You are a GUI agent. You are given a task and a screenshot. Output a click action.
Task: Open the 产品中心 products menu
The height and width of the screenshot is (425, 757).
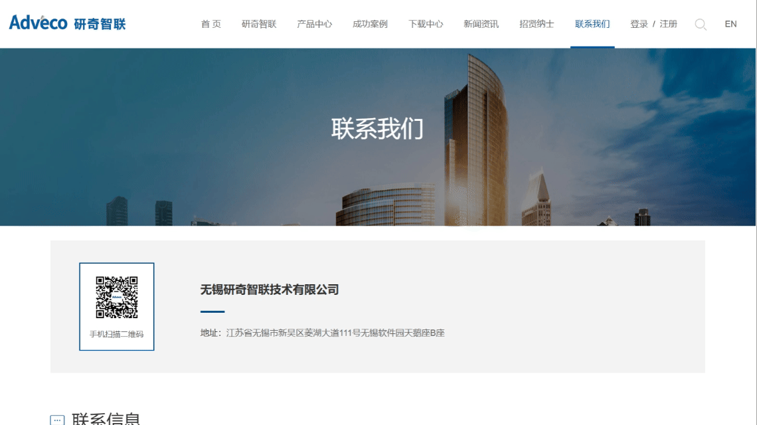pyautogui.click(x=314, y=24)
